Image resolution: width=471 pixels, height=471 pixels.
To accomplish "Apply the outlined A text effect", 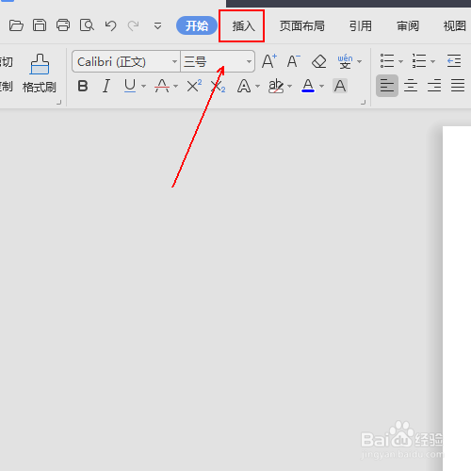I will point(244,86).
